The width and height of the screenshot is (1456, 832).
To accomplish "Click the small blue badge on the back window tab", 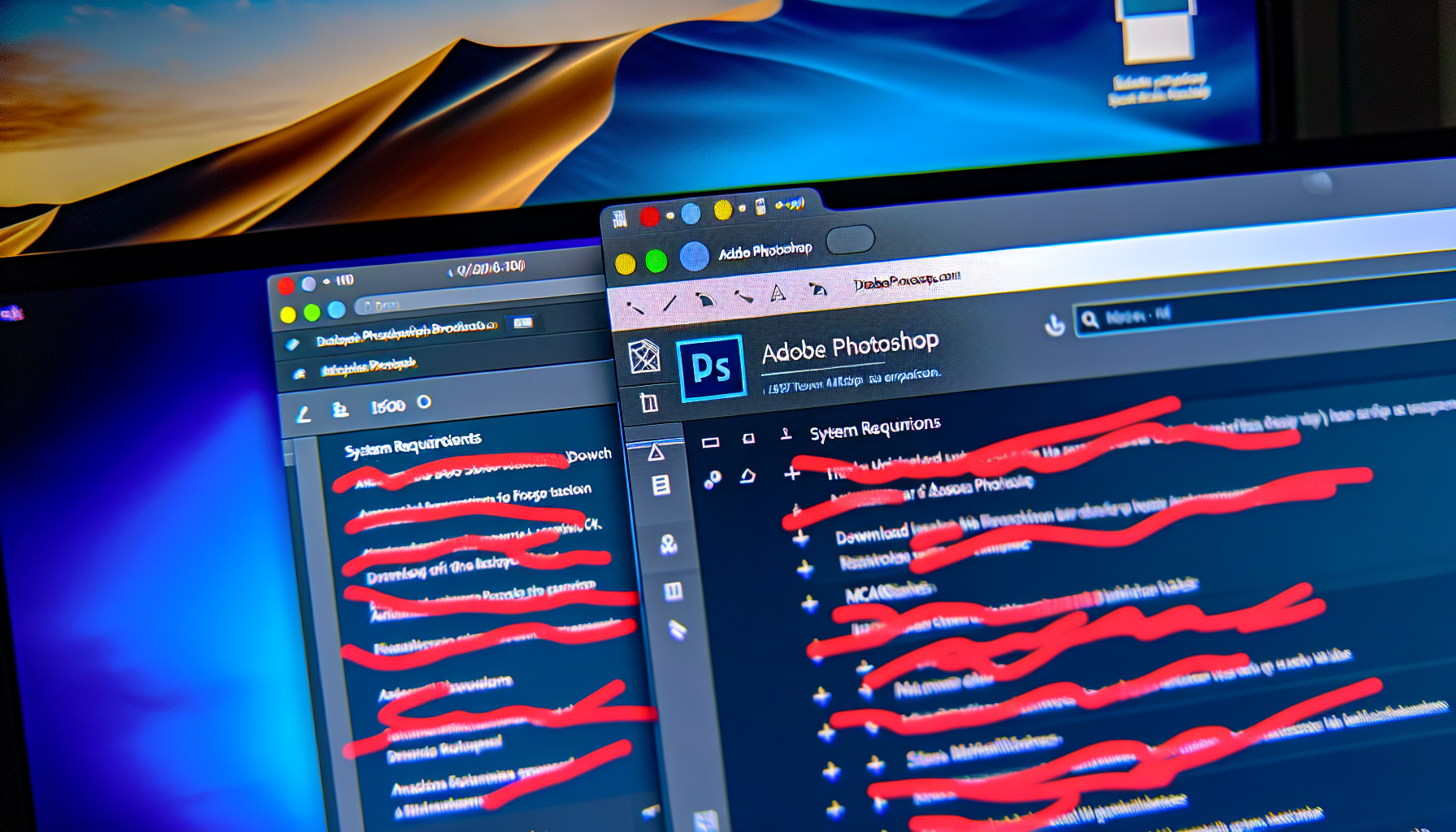I will [522, 323].
